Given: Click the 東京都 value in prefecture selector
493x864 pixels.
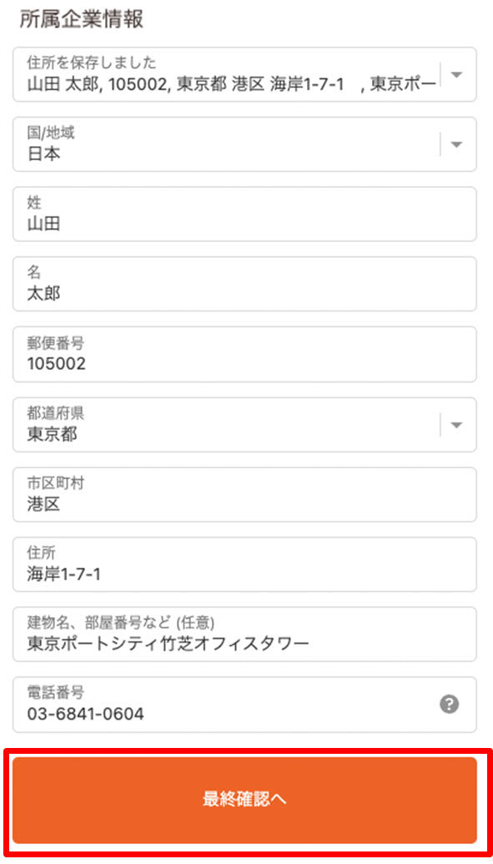Looking at the screenshot, I should tap(52, 435).
